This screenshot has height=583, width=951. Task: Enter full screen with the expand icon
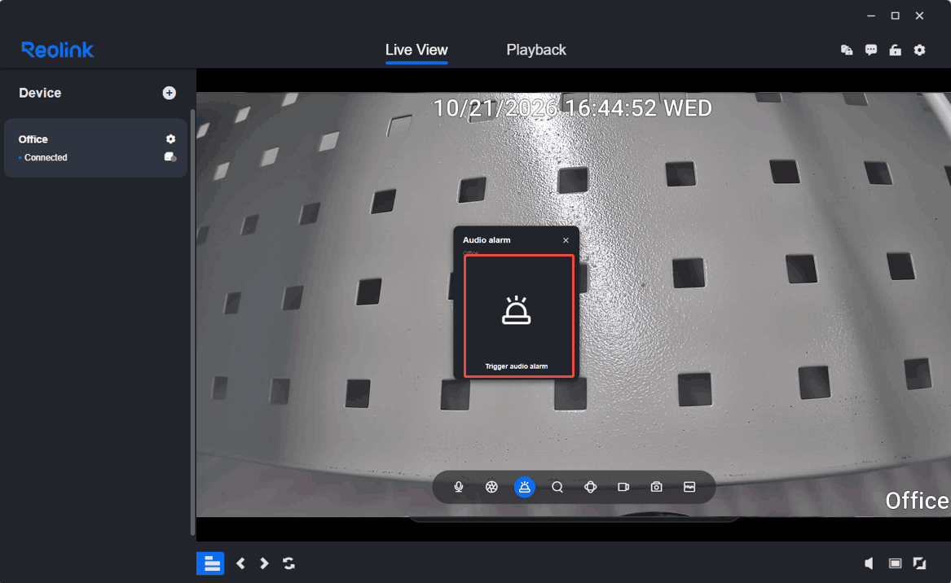pyautogui.click(x=919, y=563)
